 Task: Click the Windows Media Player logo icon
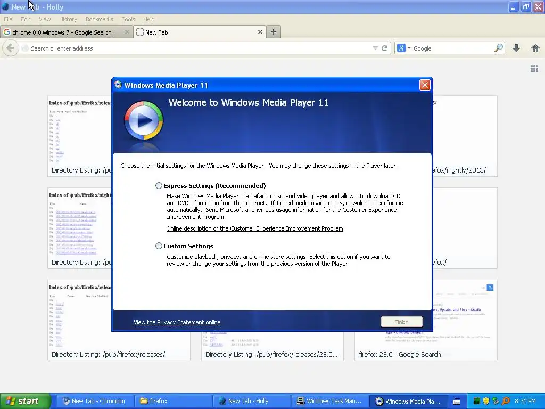[144, 120]
